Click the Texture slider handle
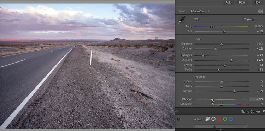This screenshot has height=131, width=265. click(x=222, y=81)
